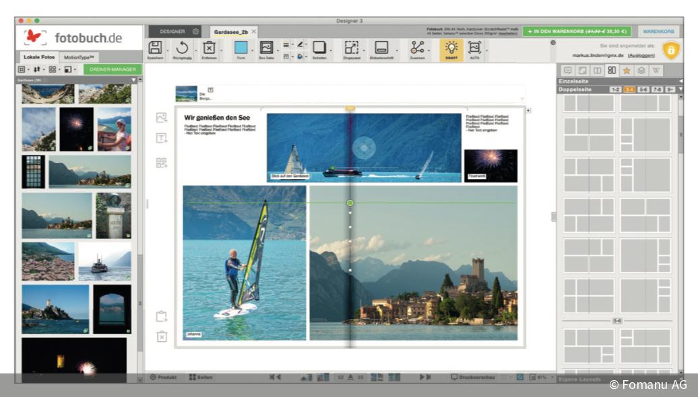Click the ORDNER-MANAGER button
The image size is (698, 397).
[113, 69]
